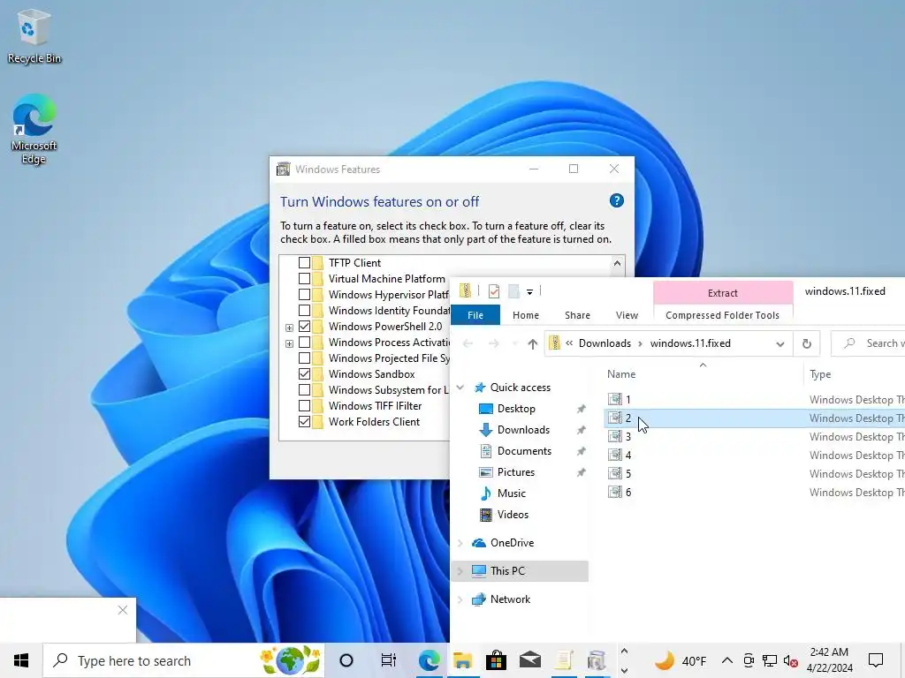Uncheck the Work Folders Client feature
Image resolution: width=905 pixels, height=678 pixels.
(x=304, y=421)
